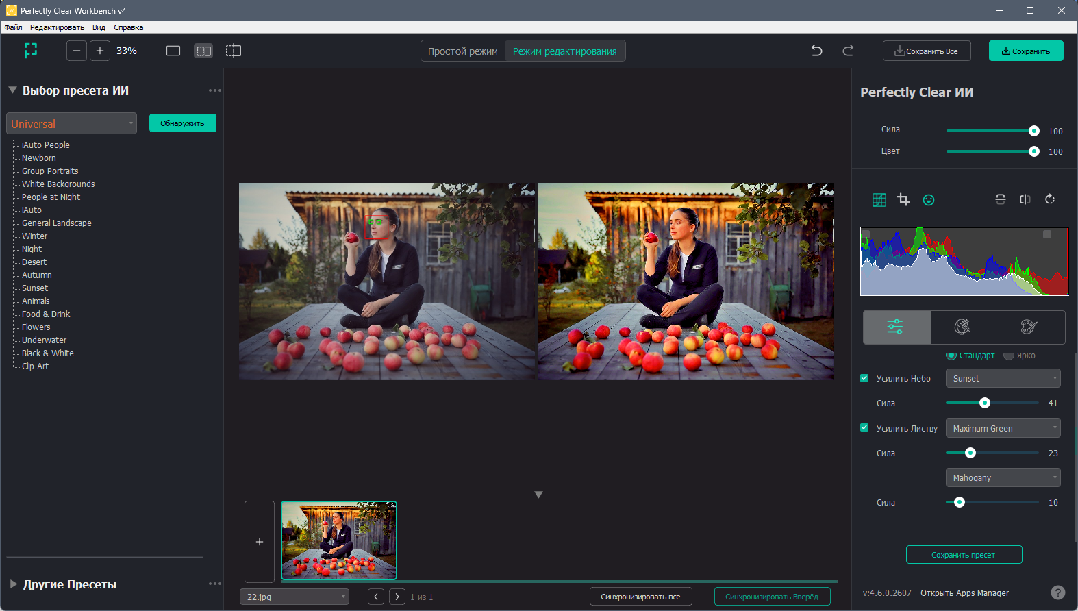Viewport: 1078px width, 611px height.
Task: Go to the previous image
Action: point(376,597)
